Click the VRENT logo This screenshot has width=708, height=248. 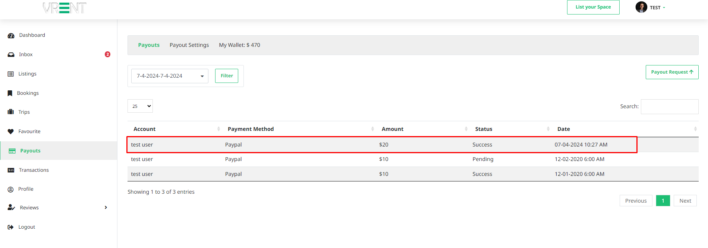(64, 8)
